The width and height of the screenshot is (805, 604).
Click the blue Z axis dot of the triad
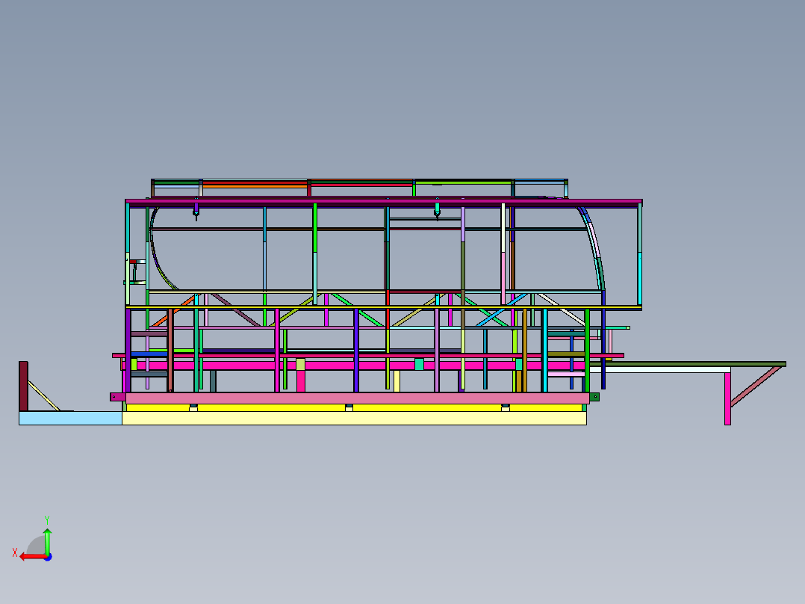49,557
